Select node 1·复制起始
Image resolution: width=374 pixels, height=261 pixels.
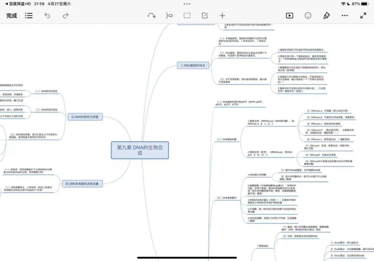point(263,246)
